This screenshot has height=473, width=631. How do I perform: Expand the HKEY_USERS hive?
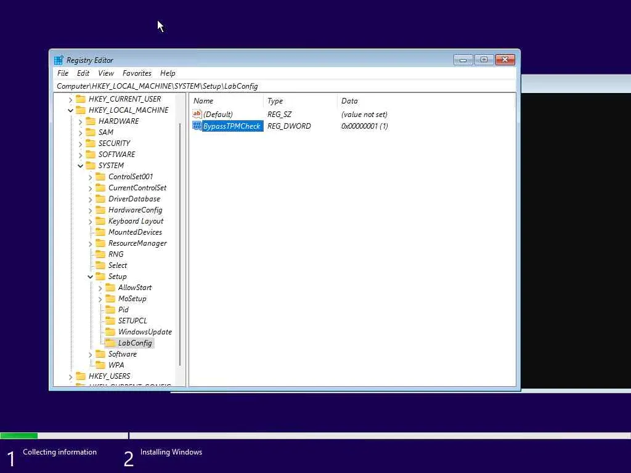tap(70, 376)
